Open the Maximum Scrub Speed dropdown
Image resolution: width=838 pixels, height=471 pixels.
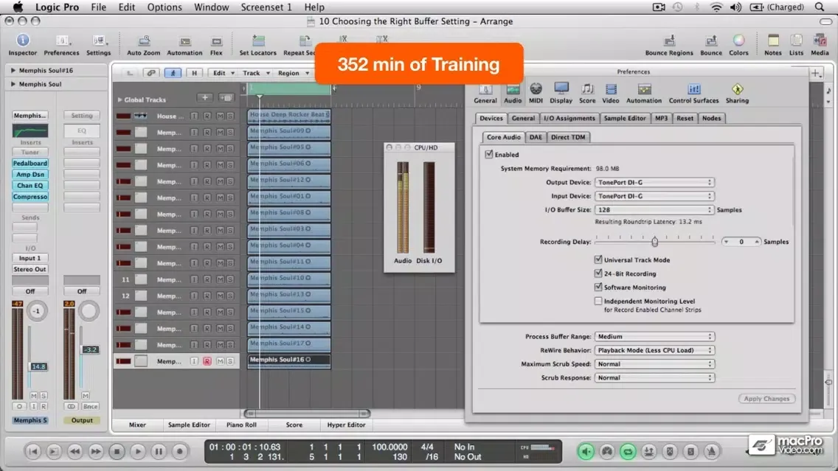point(654,364)
